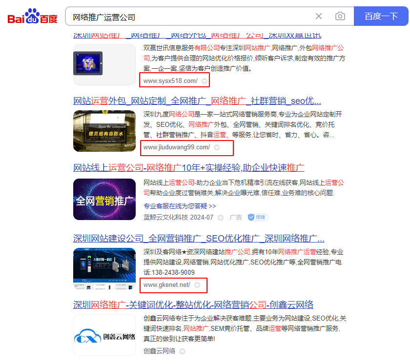Open thumbnail showing 德贝结构自防水
The width and height of the screenshot is (410, 364).
click(104, 131)
